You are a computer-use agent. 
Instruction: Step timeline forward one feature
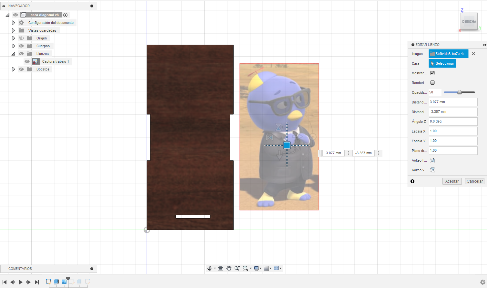click(28, 282)
